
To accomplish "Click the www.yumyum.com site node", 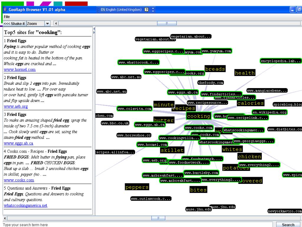I will click(x=216, y=51).
